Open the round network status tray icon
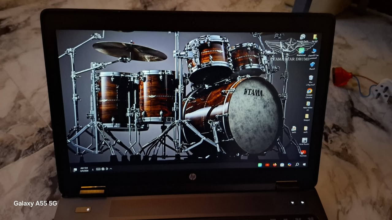This screenshot has height=220, width=392. 103,169
